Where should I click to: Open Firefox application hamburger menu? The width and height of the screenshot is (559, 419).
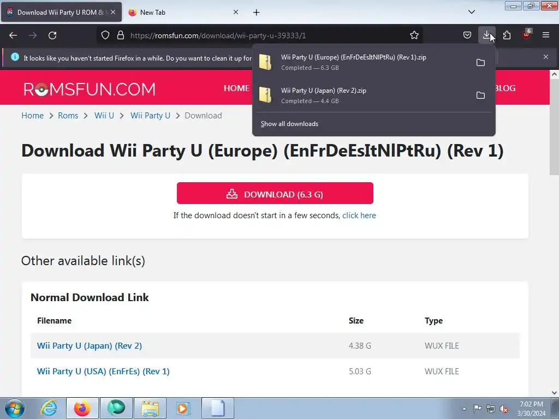click(546, 35)
